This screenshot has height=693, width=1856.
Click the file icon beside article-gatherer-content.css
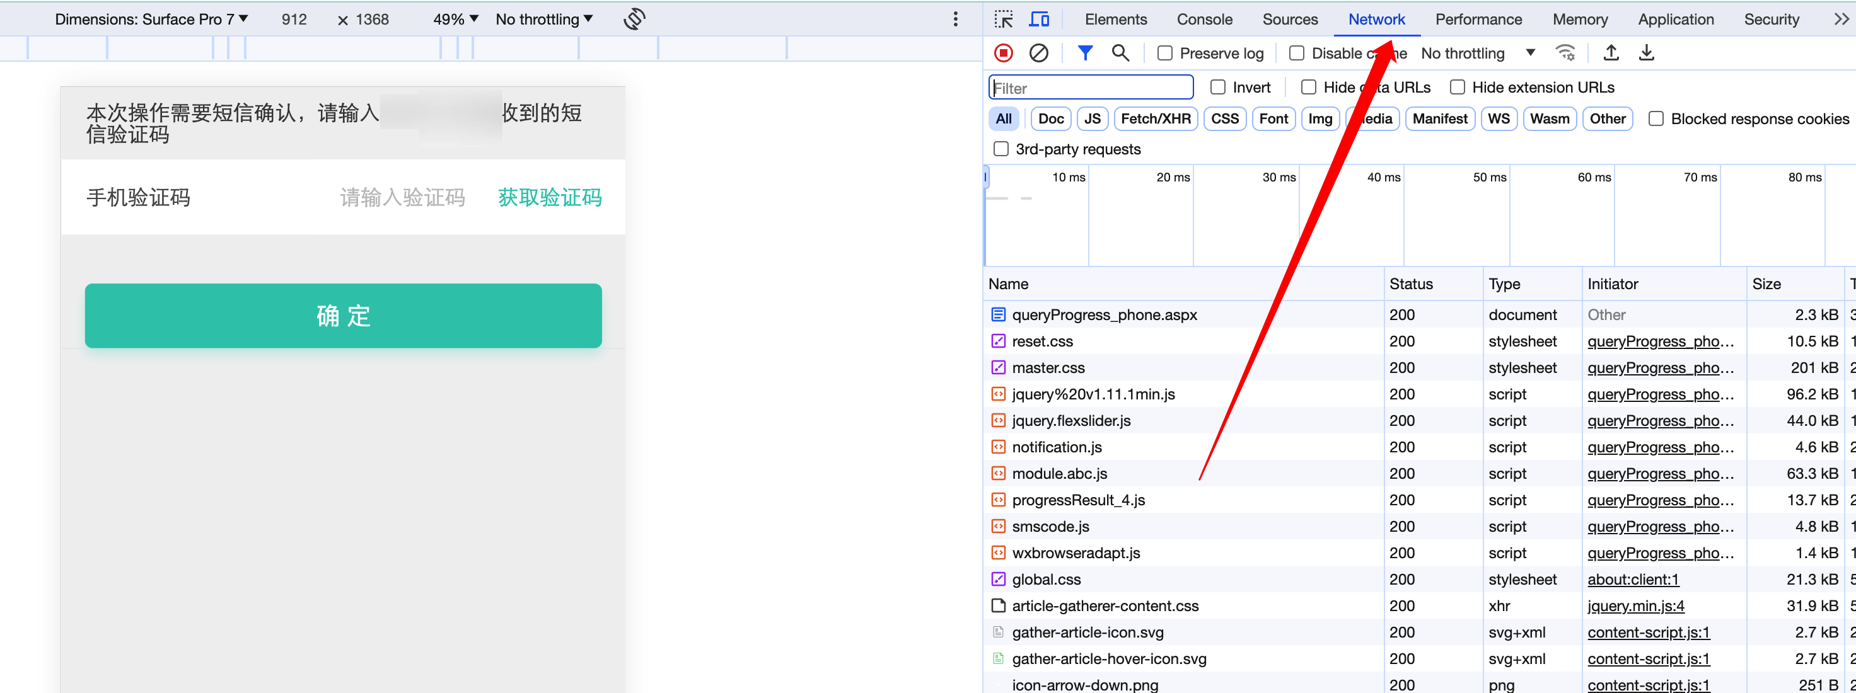(x=998, y=605)
